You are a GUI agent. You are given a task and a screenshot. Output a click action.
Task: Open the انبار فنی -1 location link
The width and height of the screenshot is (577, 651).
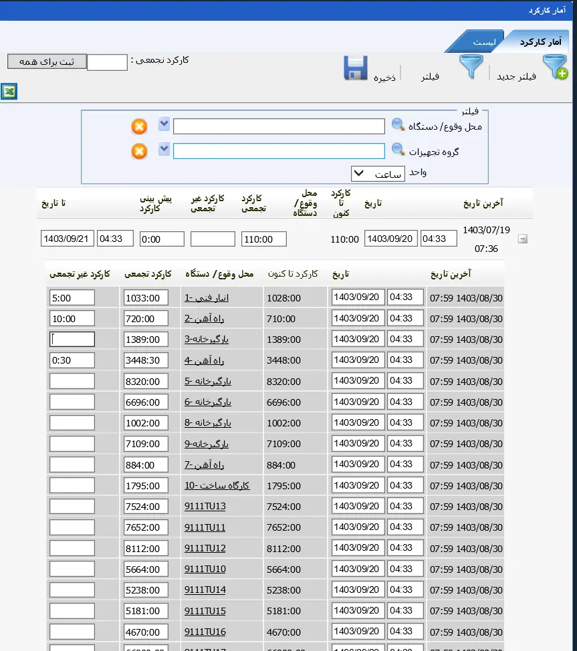point(207,298)
